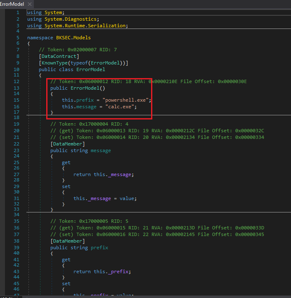Click the ErrorModel() constructor name
The image size is (291, 298).
pos(85,88)
